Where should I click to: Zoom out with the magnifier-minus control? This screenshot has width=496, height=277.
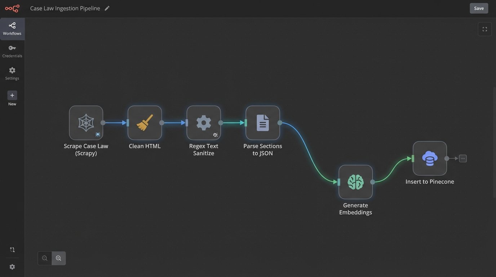(44, 258)
